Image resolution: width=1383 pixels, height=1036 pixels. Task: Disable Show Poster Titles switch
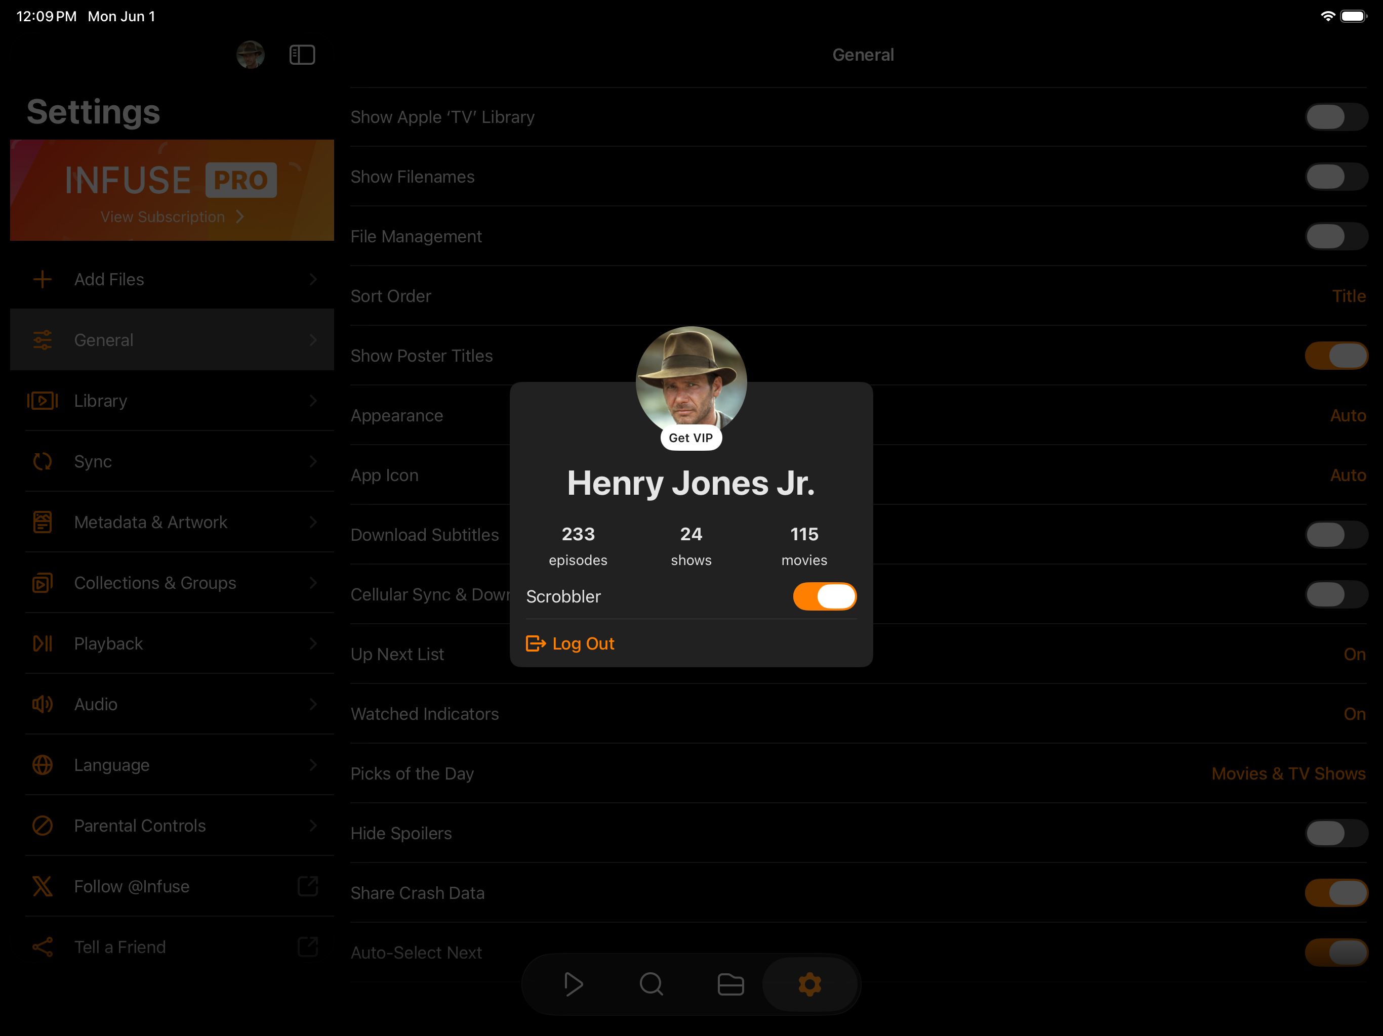pyautogui.click(x=1336, y=356)
